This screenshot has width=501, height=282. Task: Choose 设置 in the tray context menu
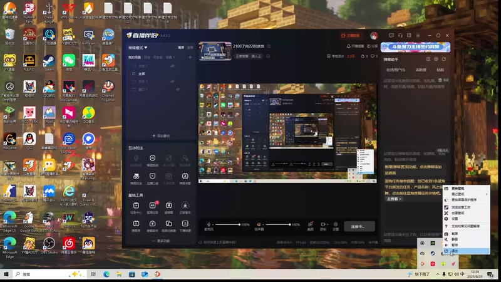466,219
